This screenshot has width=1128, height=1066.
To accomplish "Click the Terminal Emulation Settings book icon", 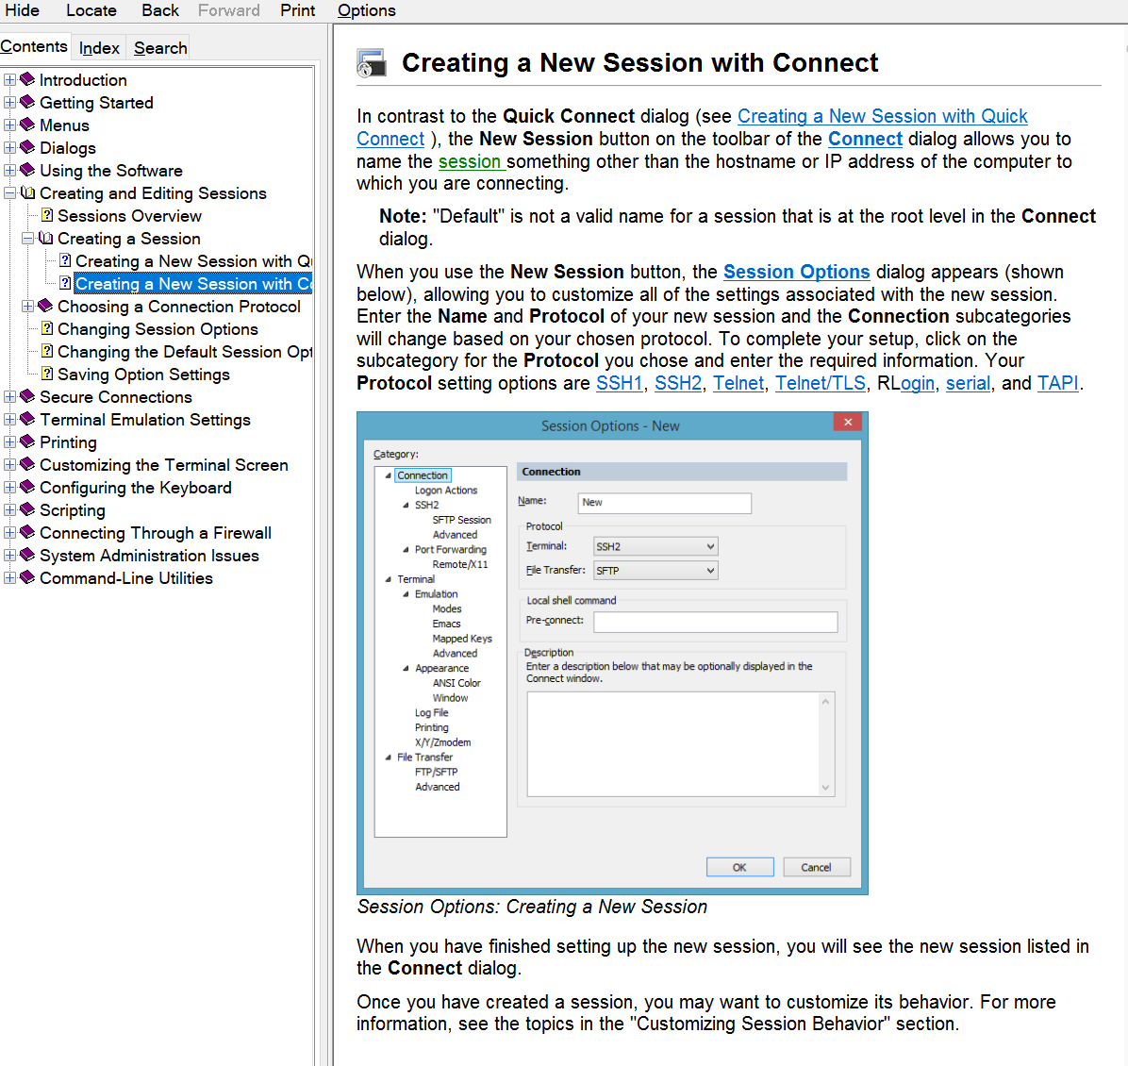I will pyautogui.click(x=27, y=419).
